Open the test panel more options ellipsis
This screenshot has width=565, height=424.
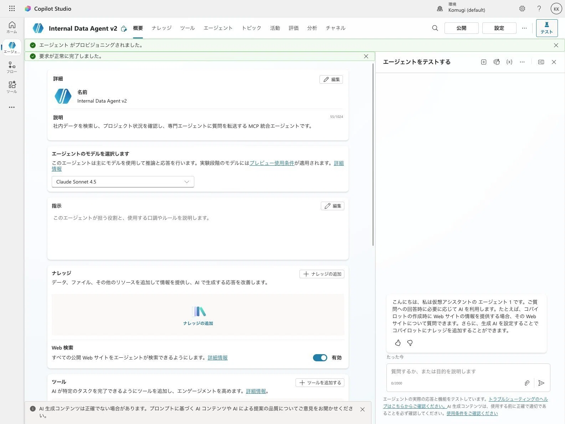pos(522,62)
